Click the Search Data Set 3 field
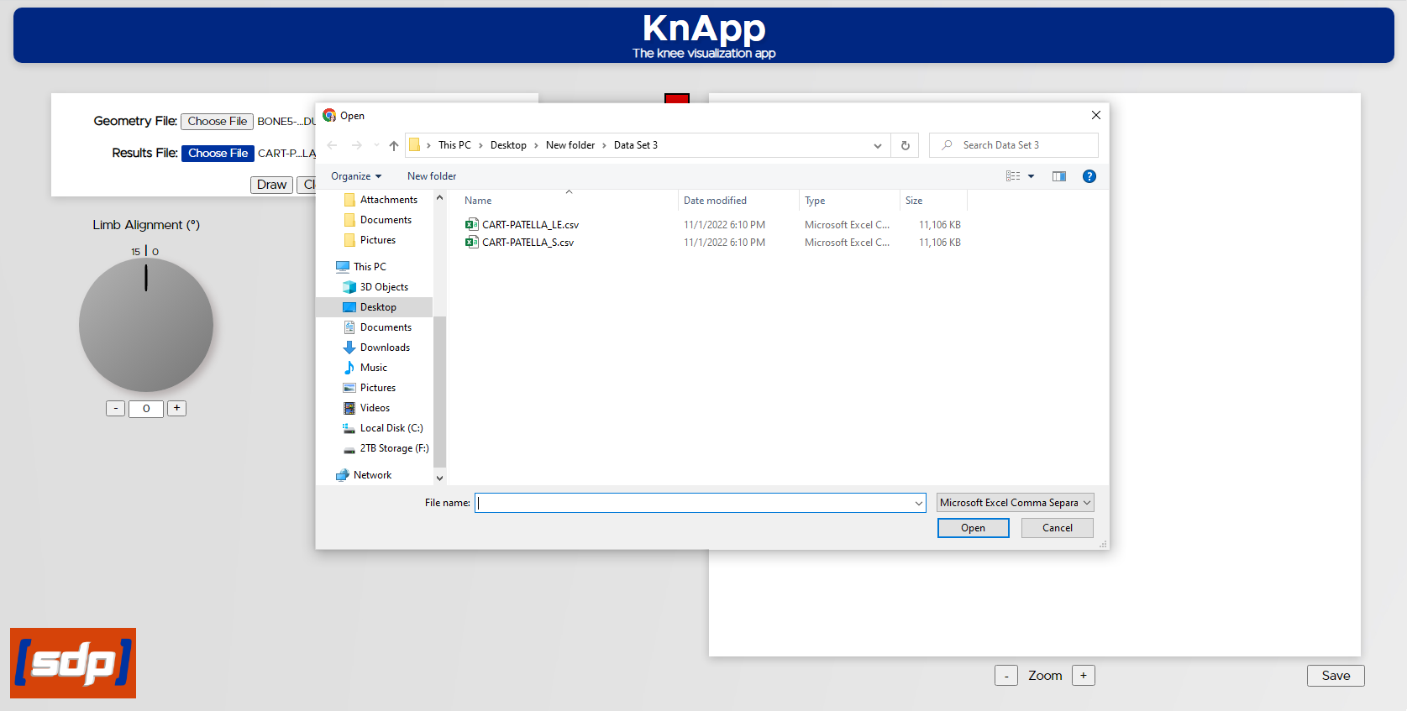 coord(1014,145)
